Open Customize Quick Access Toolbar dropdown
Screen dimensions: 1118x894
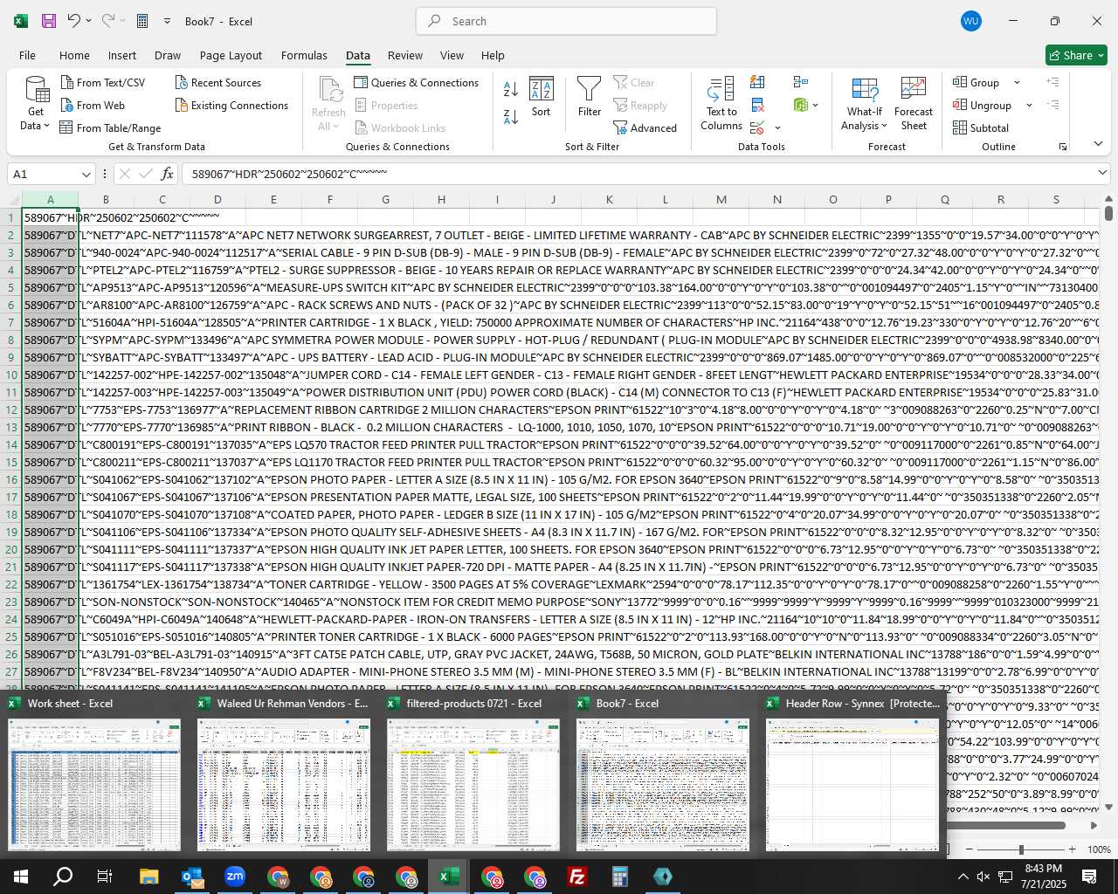point(167,21)
